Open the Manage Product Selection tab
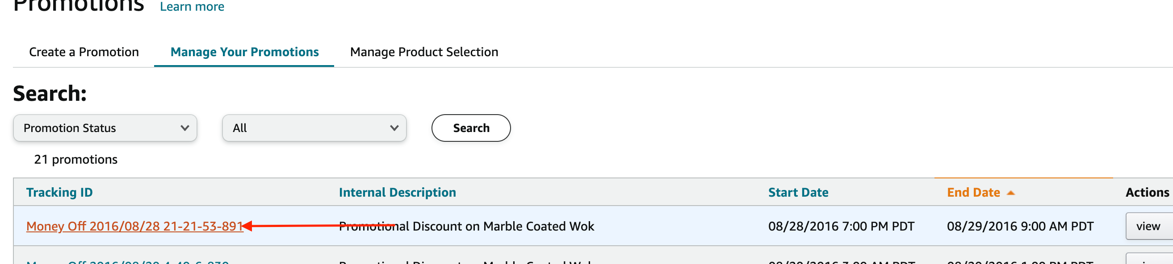 click(x=424, y=52)
